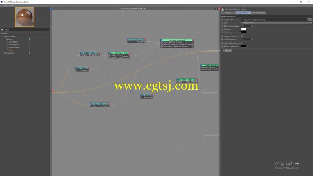Click the Roughness Specular input port on standard node

click(161, 46)
